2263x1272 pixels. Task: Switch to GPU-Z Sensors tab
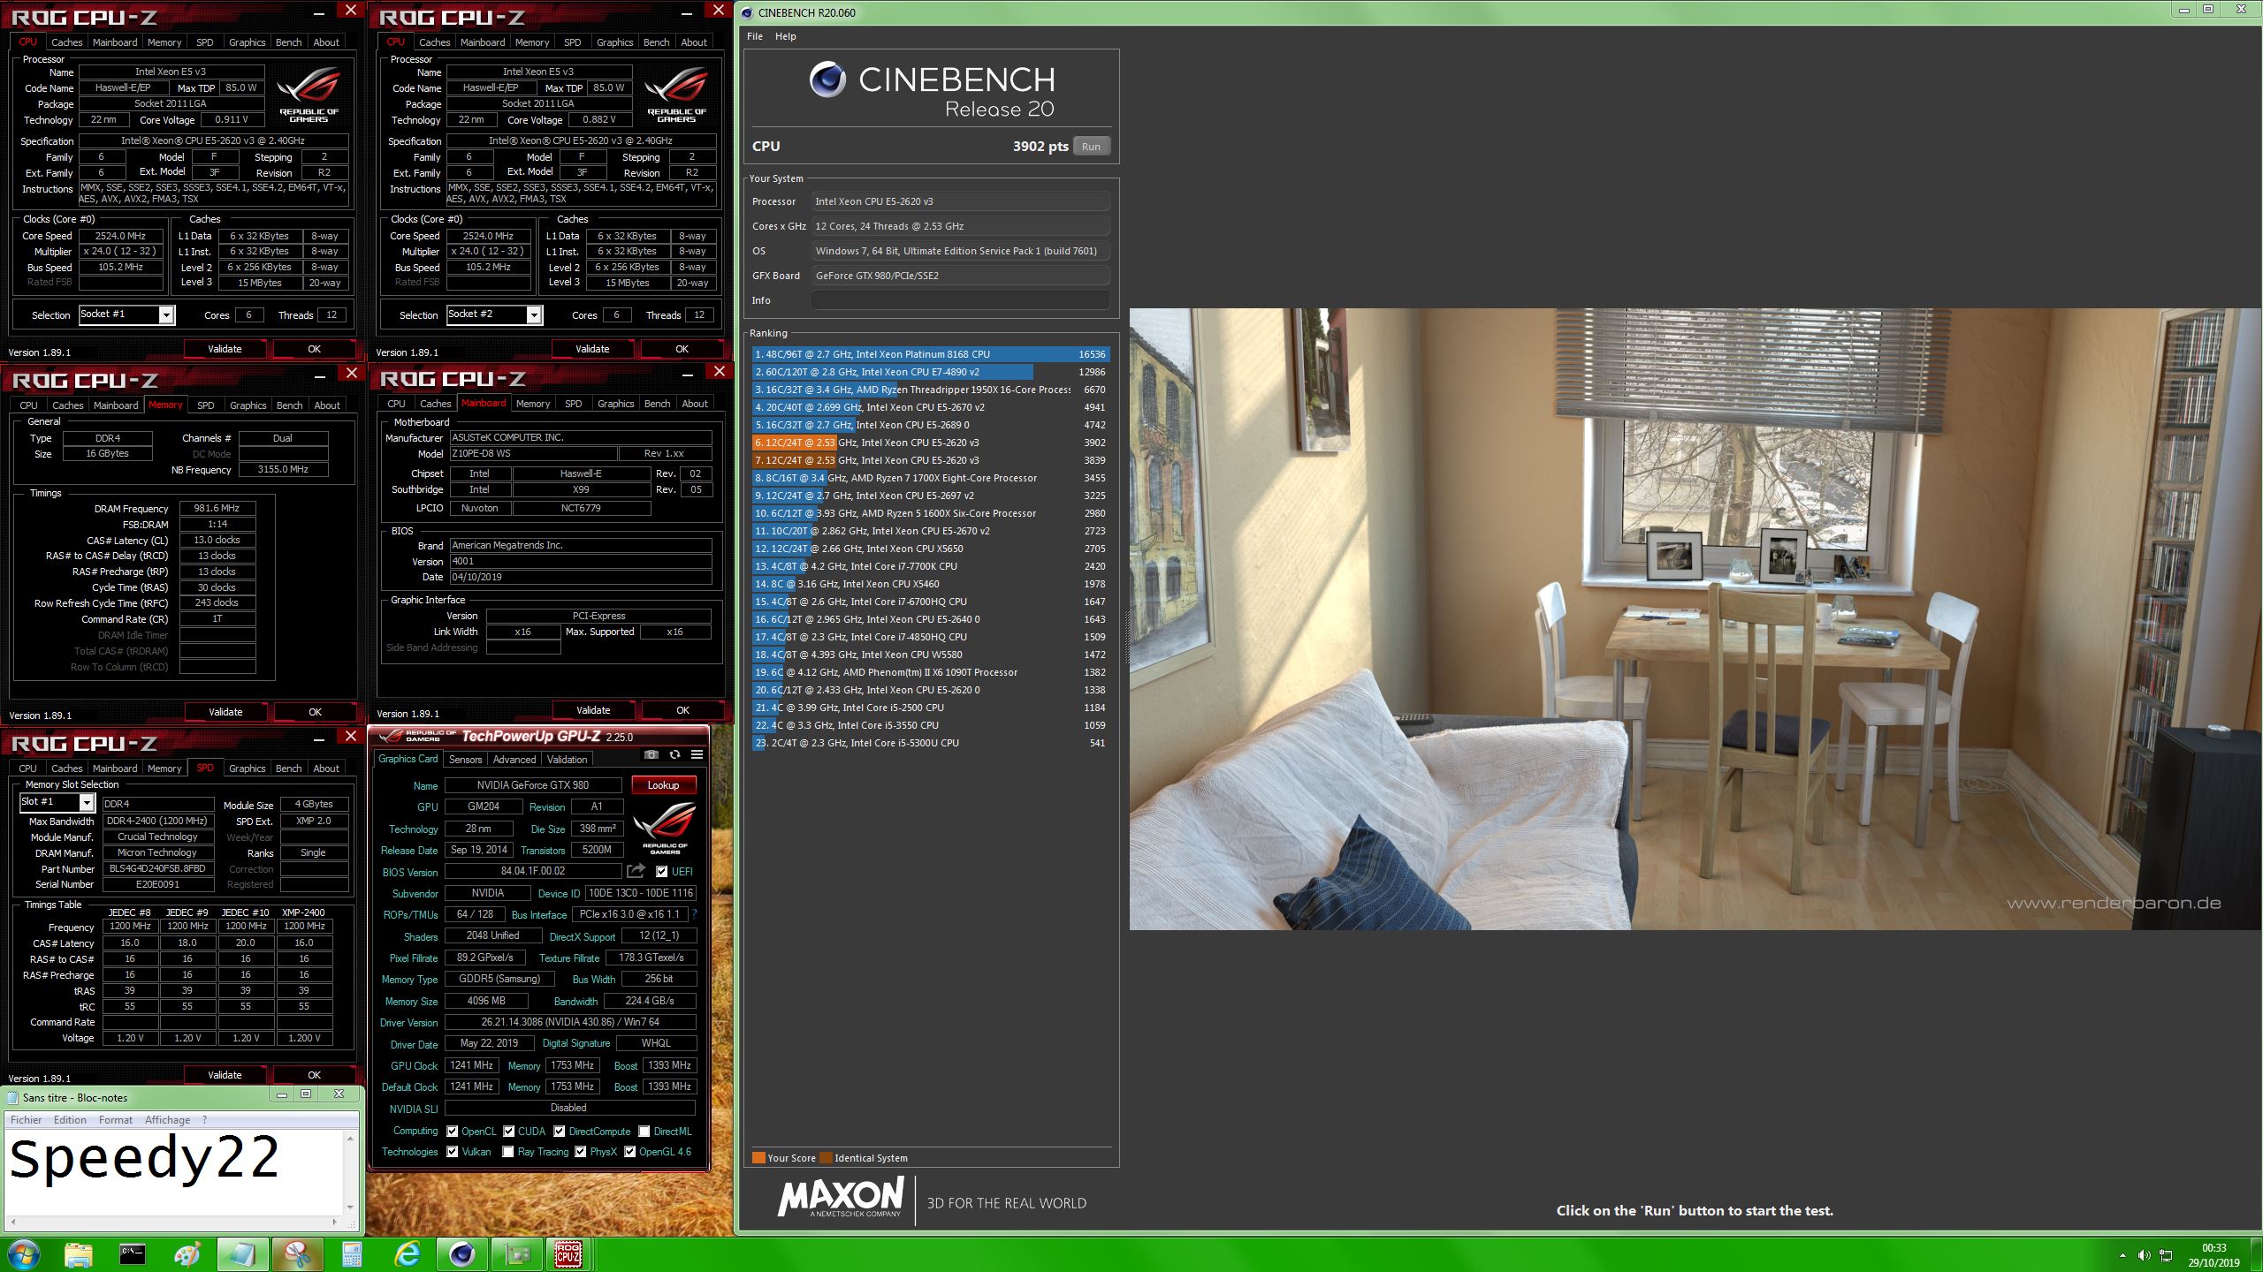[465, 760]
